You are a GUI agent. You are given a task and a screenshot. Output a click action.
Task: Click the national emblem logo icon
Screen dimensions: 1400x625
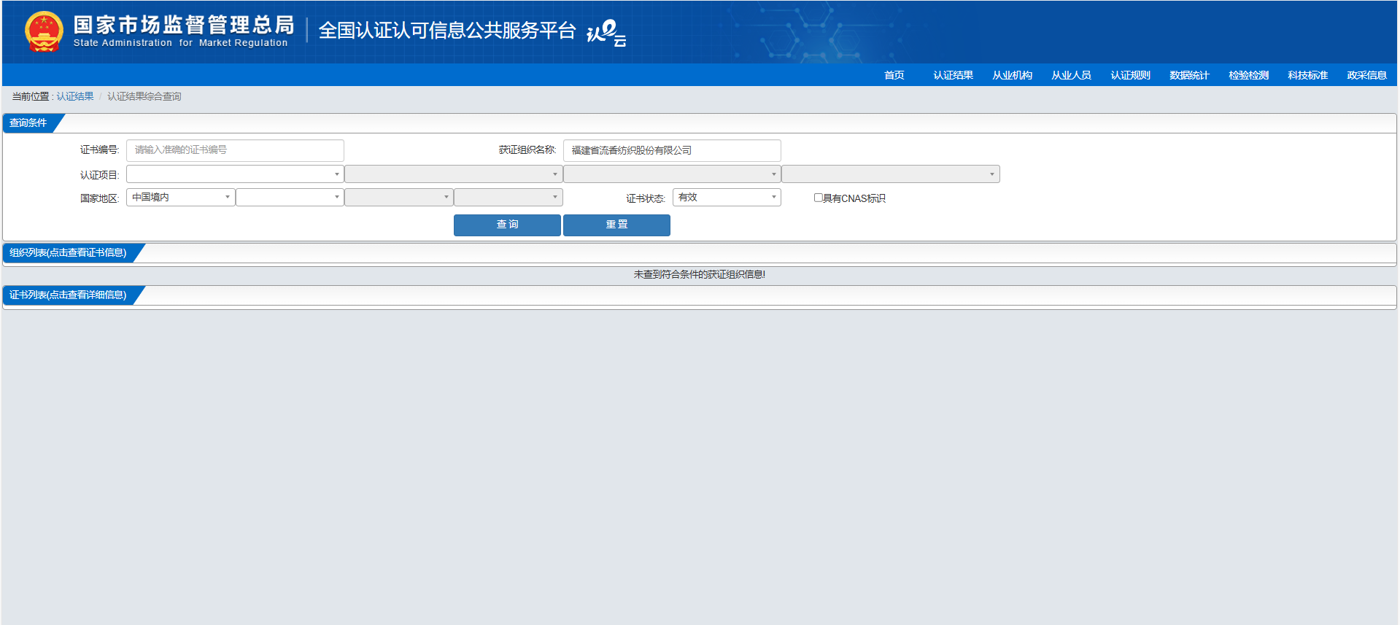[44, 31]
